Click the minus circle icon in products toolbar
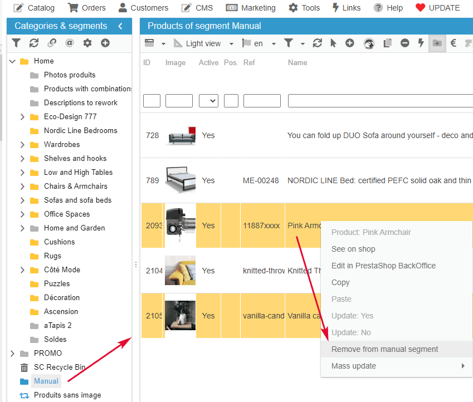473x402 pixels. [x=405, y=43]
